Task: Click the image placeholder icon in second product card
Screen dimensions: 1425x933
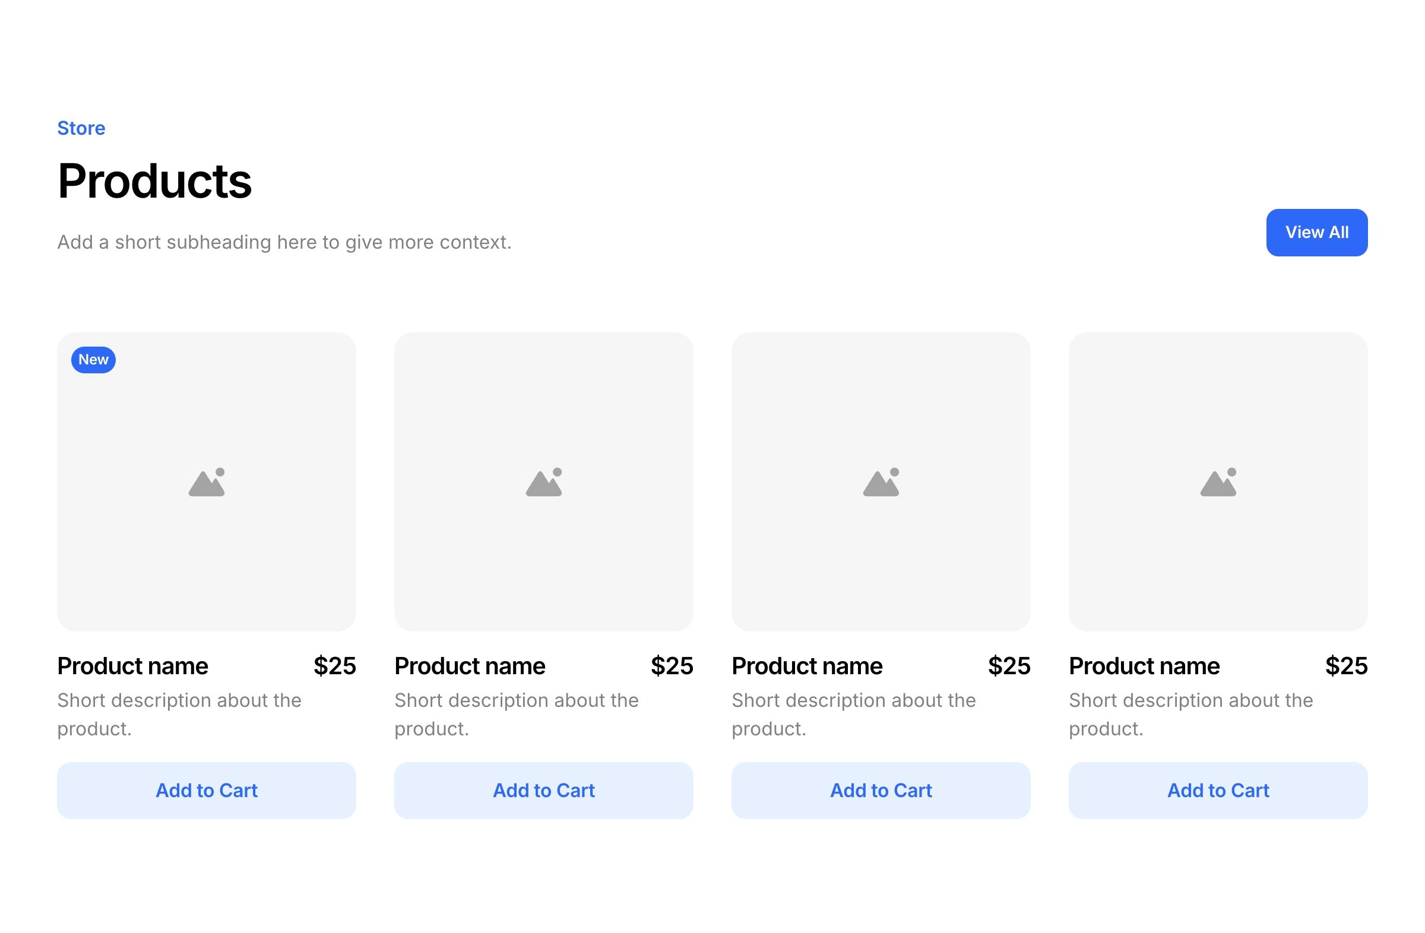Action: point(544,483)
